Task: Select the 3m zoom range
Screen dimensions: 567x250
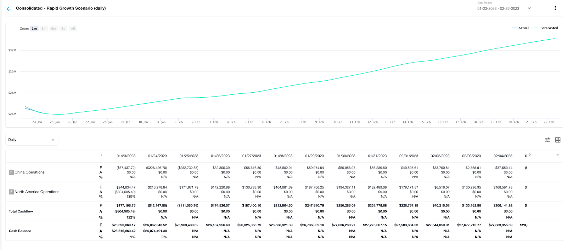Action: (44, 29)
